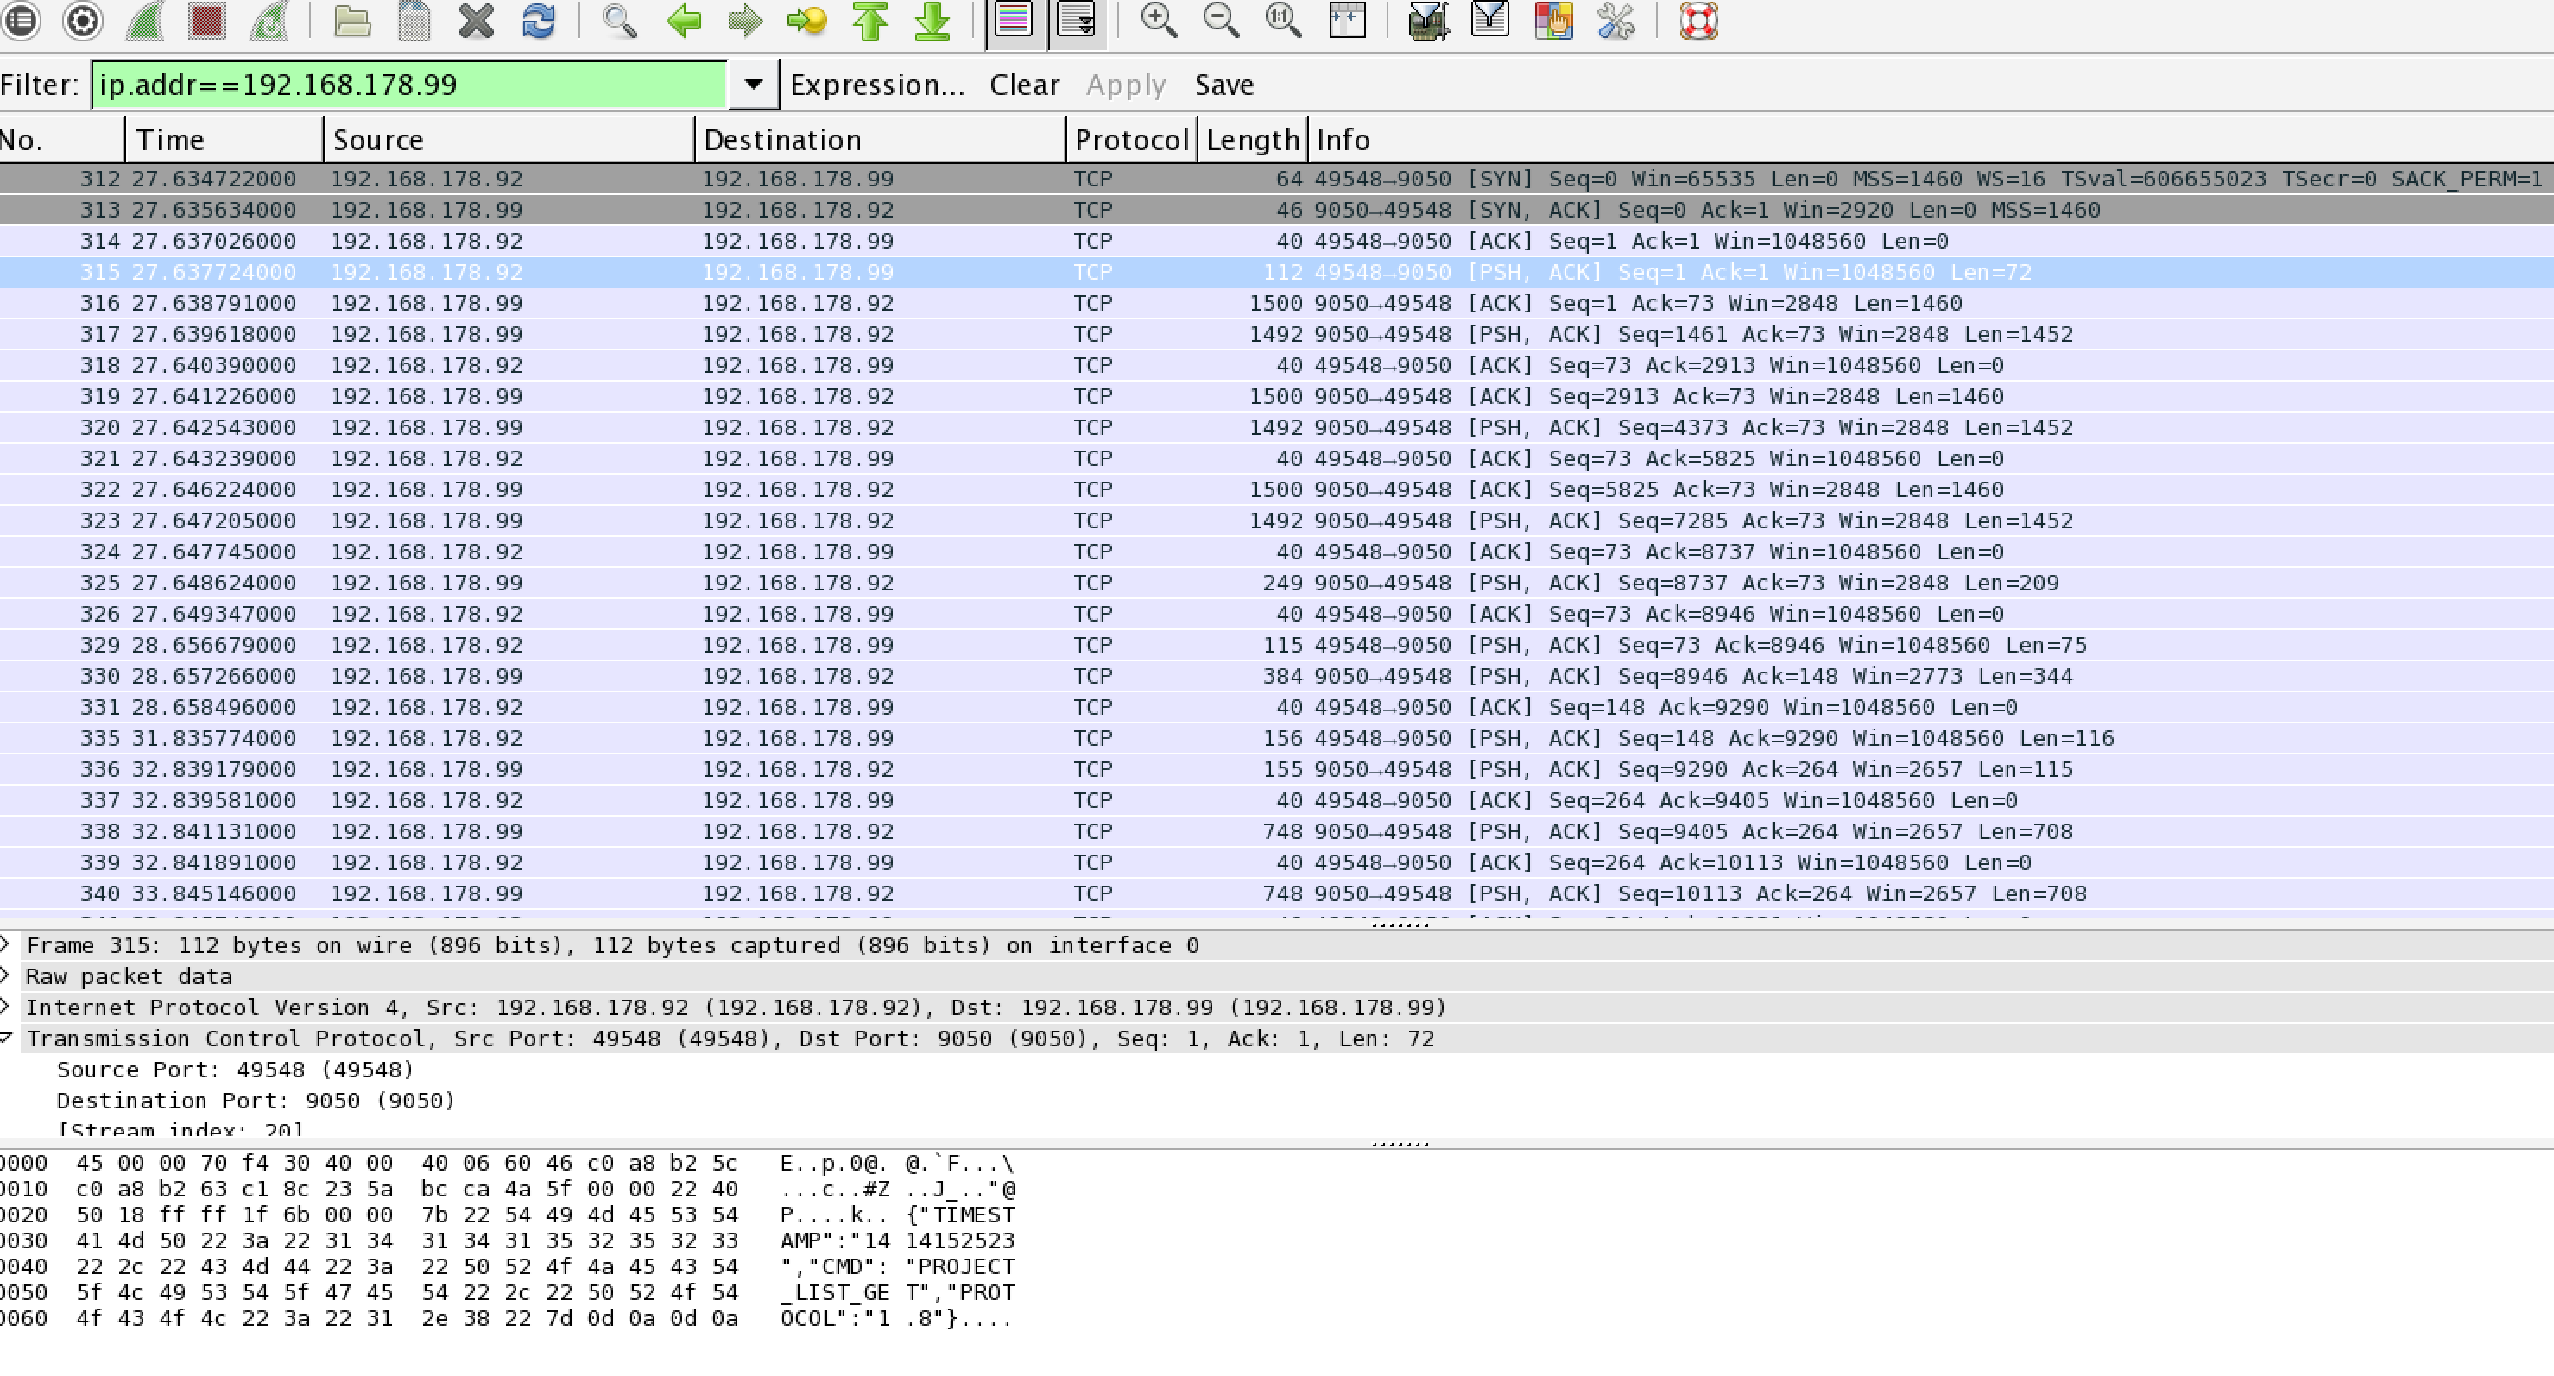Click the find packet magnifier icon
Screen dimensions: 2554x1376
point(620,20)
